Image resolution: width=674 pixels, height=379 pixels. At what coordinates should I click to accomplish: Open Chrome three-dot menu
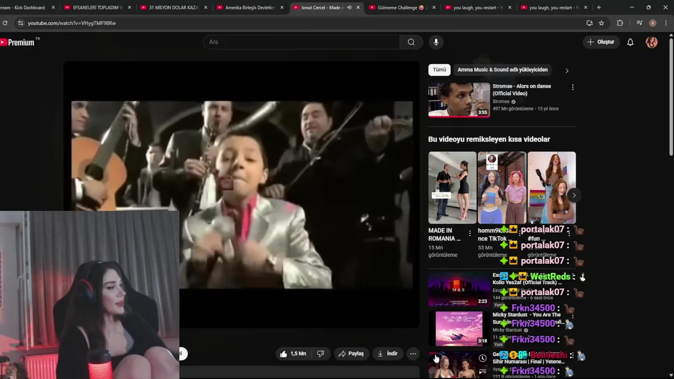(x=666, y=23)
